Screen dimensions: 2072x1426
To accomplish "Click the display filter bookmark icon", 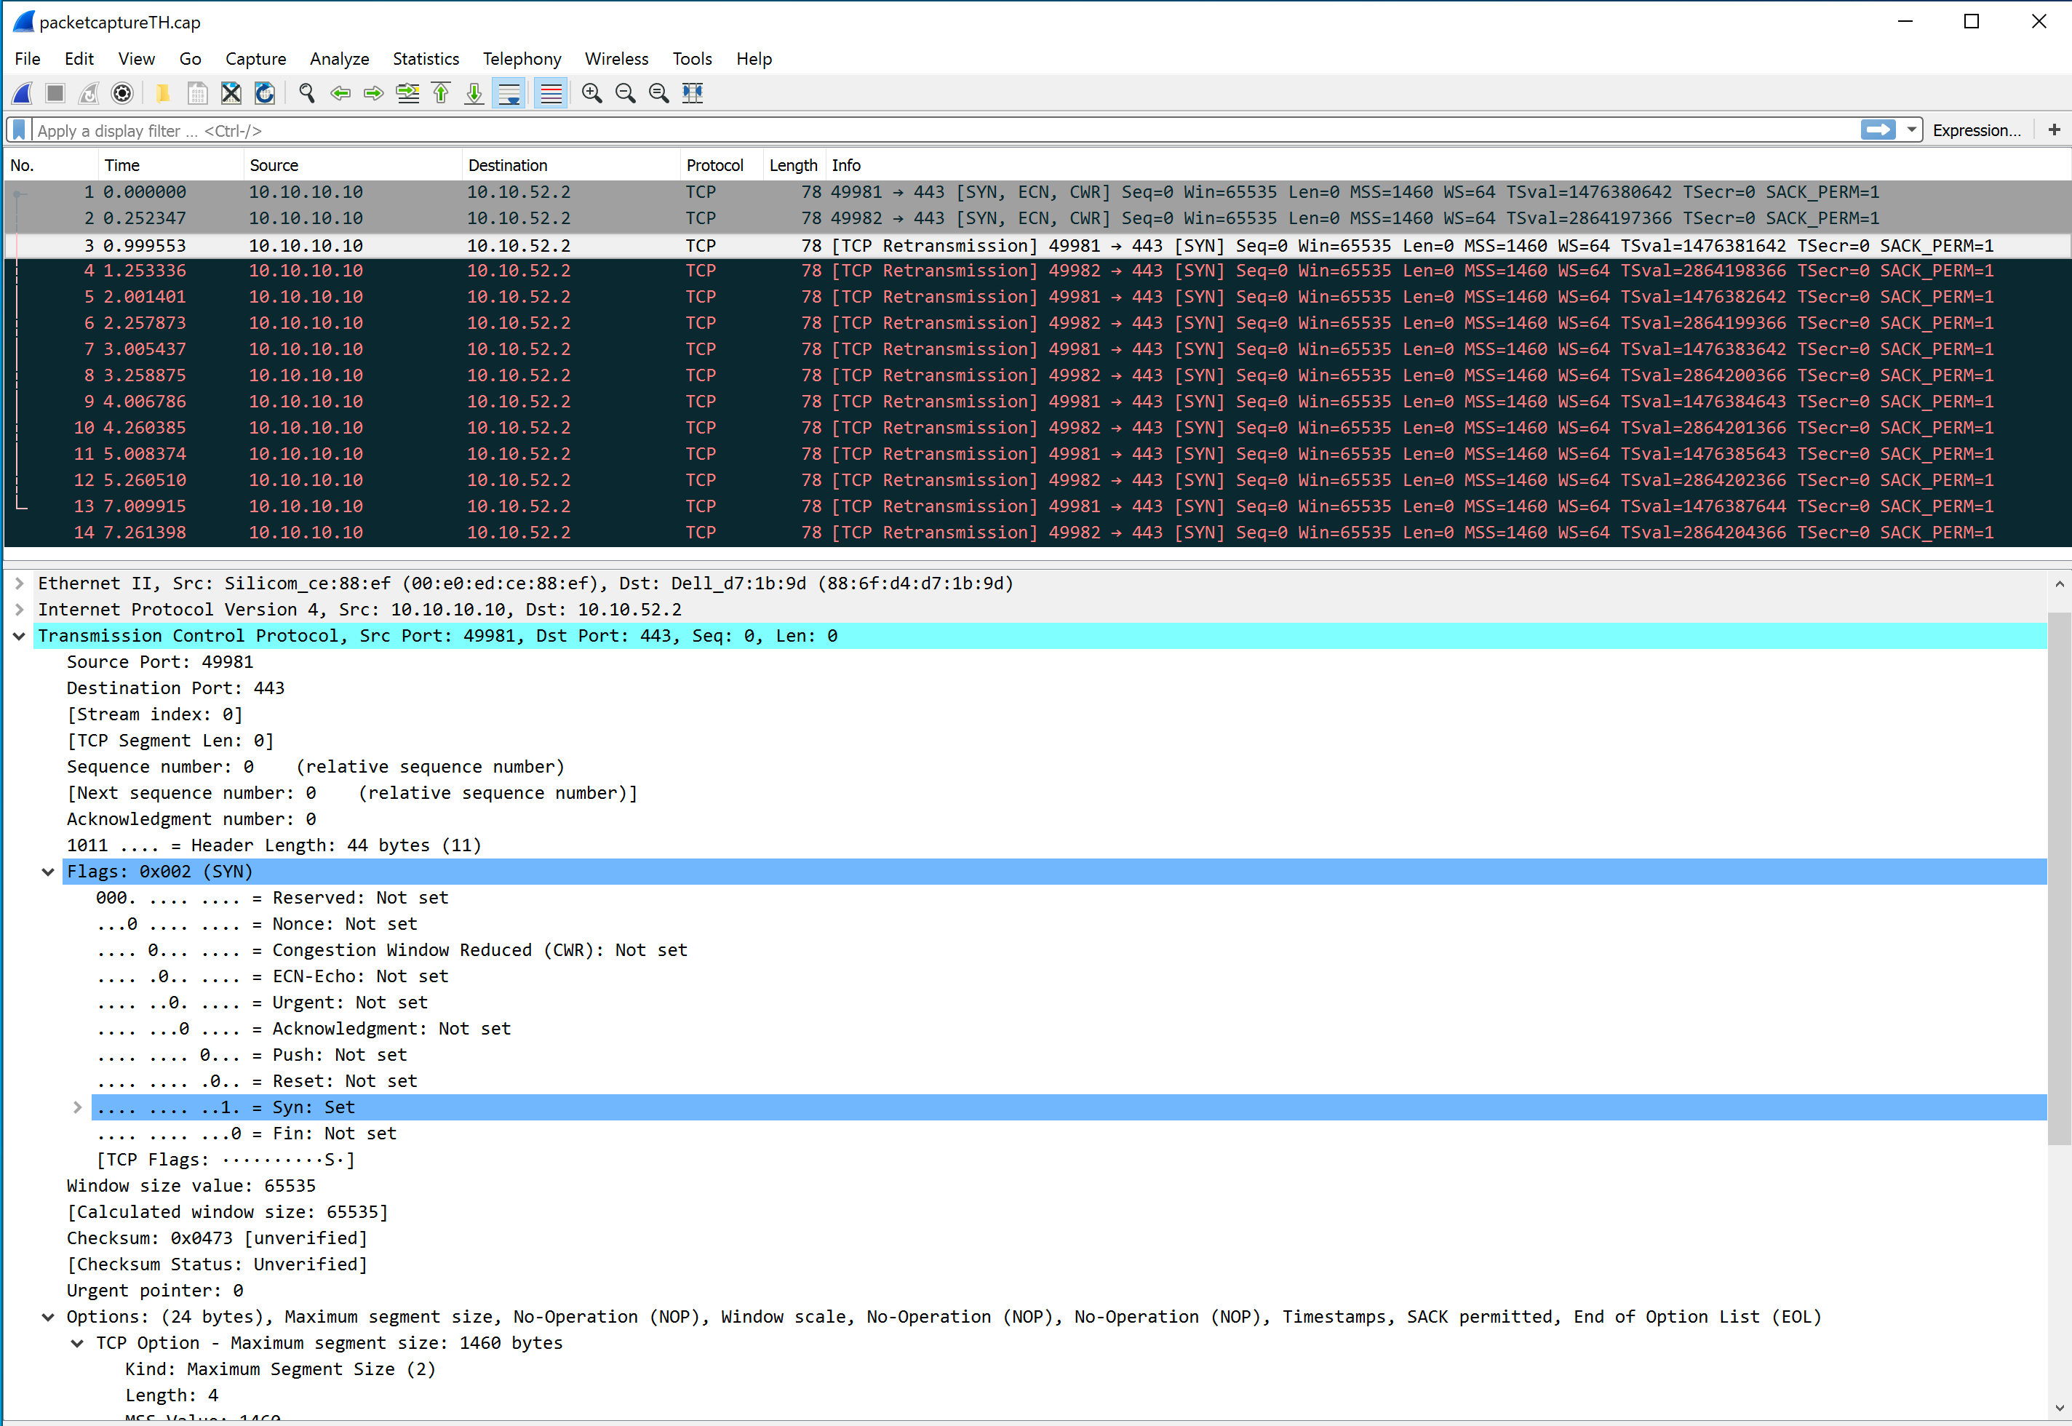I will click(x=19, y=130).
